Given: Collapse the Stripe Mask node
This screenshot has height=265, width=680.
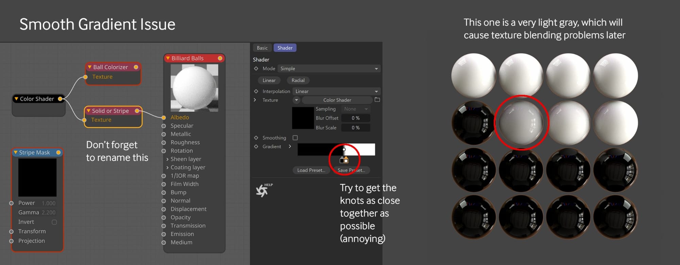Looking at the screenshot, I should [x=15, y=153].
